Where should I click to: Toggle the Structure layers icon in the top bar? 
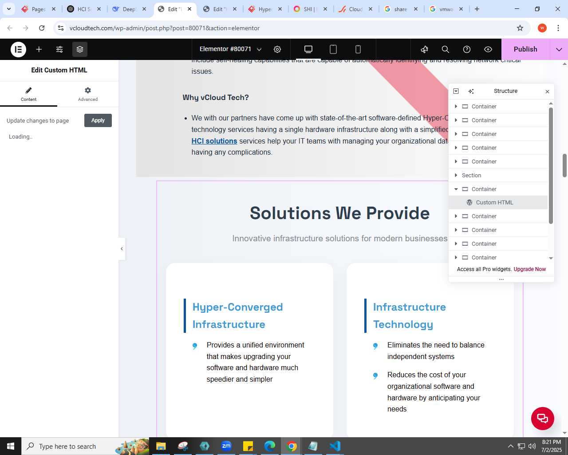(x=80, y=49)
